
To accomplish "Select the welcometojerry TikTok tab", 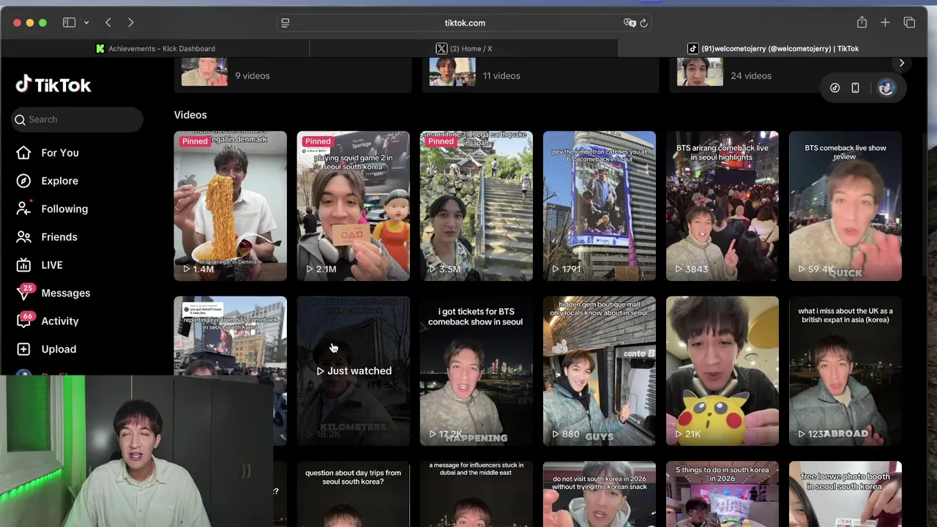I will (x=773, y=48).
